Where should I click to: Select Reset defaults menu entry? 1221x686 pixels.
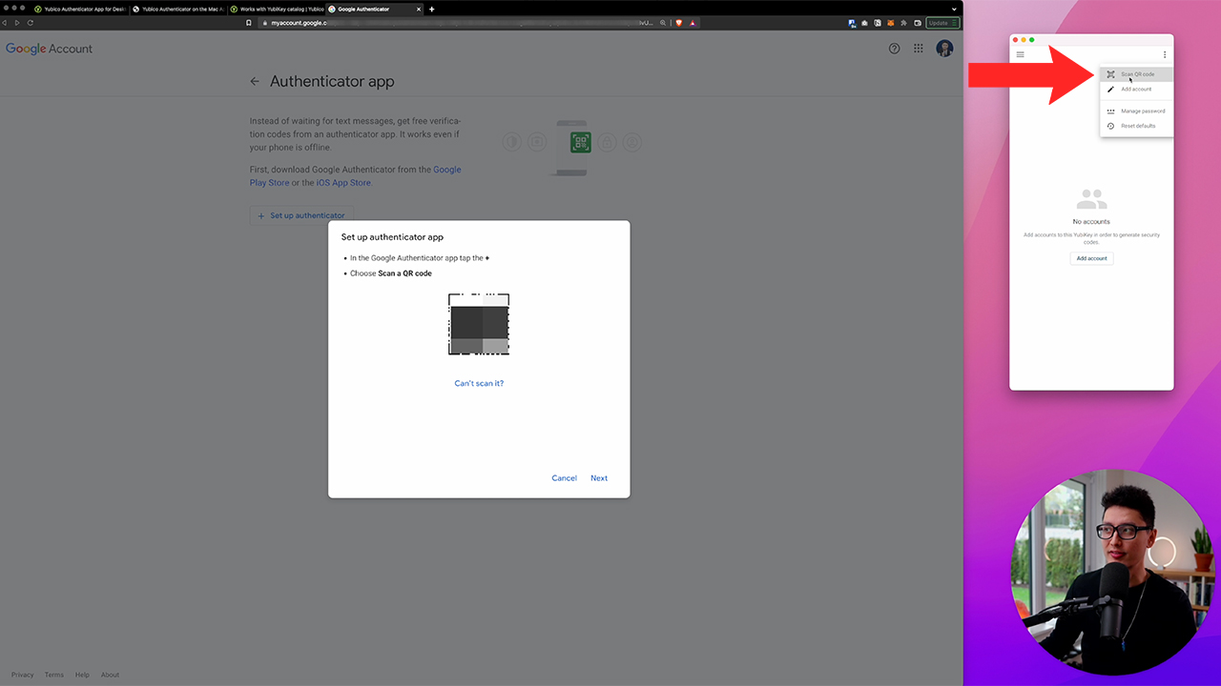tap(1136, 126)
